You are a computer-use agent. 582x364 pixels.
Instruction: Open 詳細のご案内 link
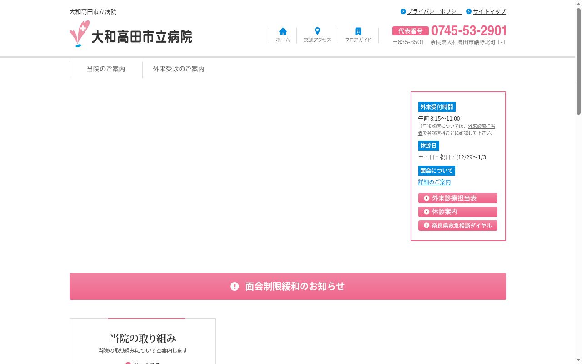(x=435, y=182)
